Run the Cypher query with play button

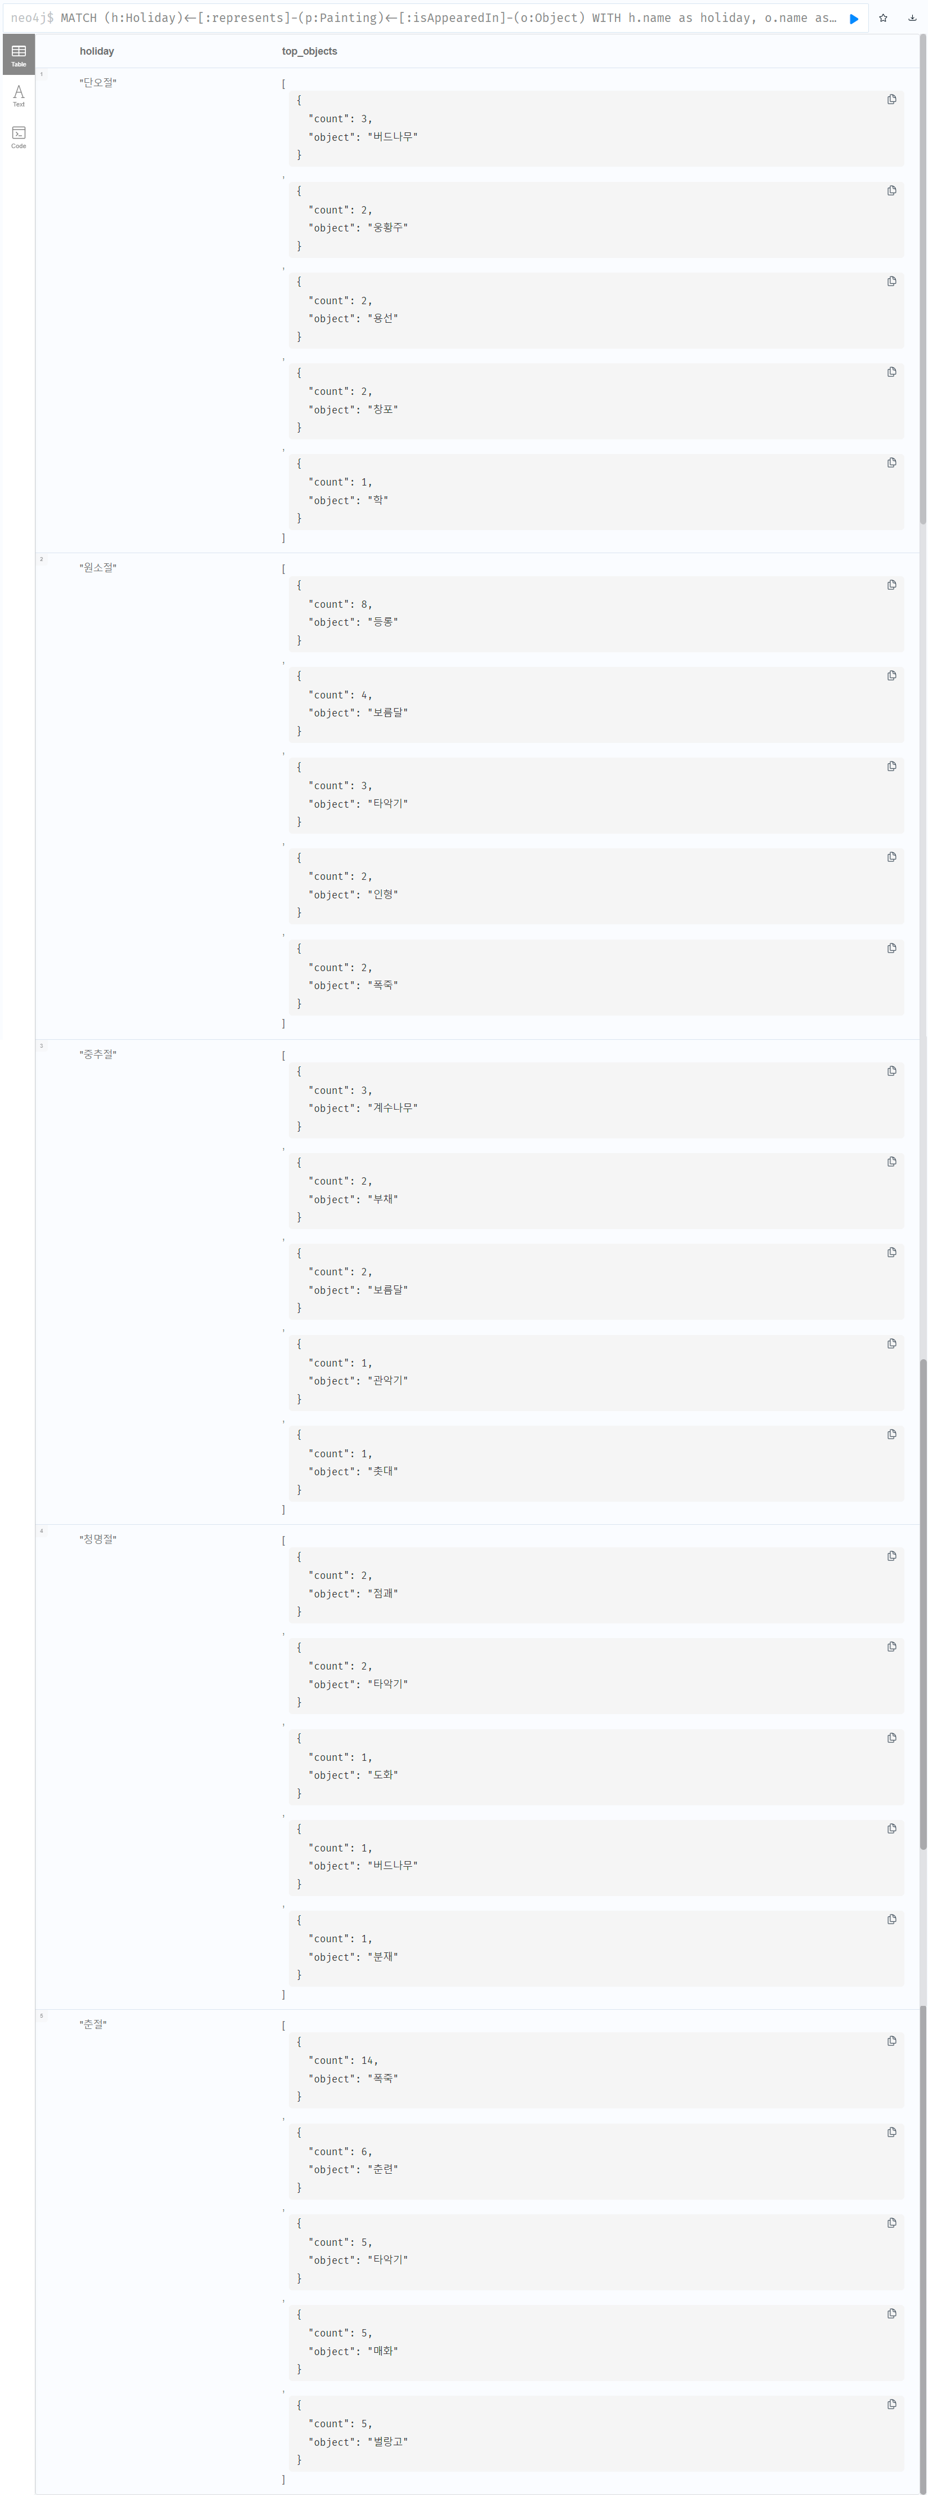coord(853,19)
